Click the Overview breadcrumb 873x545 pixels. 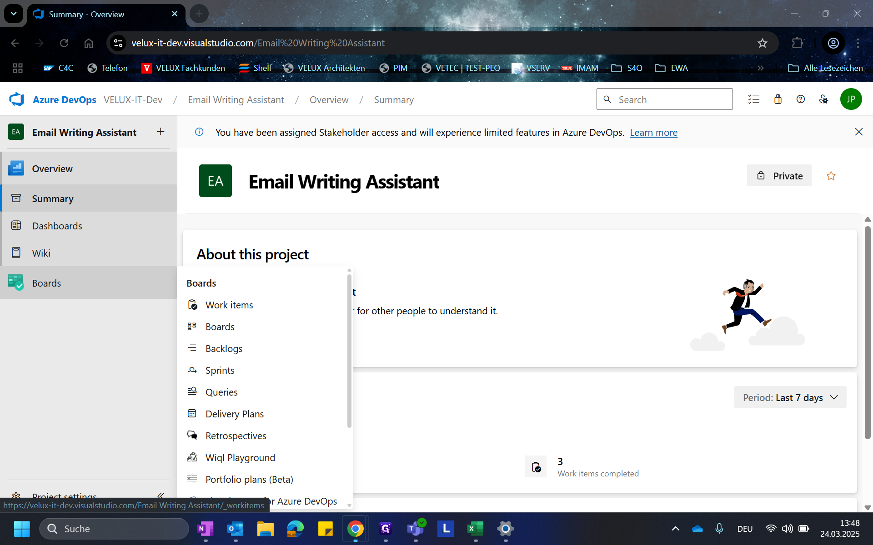[329, 99]
